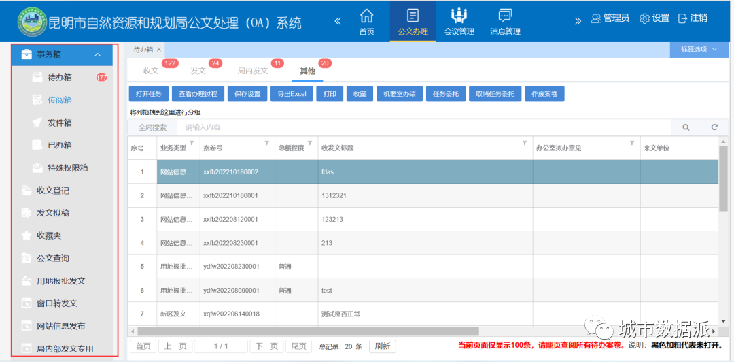Sort by 急缓程度 column header
The height and width of the screenshot is (362, 734).
click(292, 148)
